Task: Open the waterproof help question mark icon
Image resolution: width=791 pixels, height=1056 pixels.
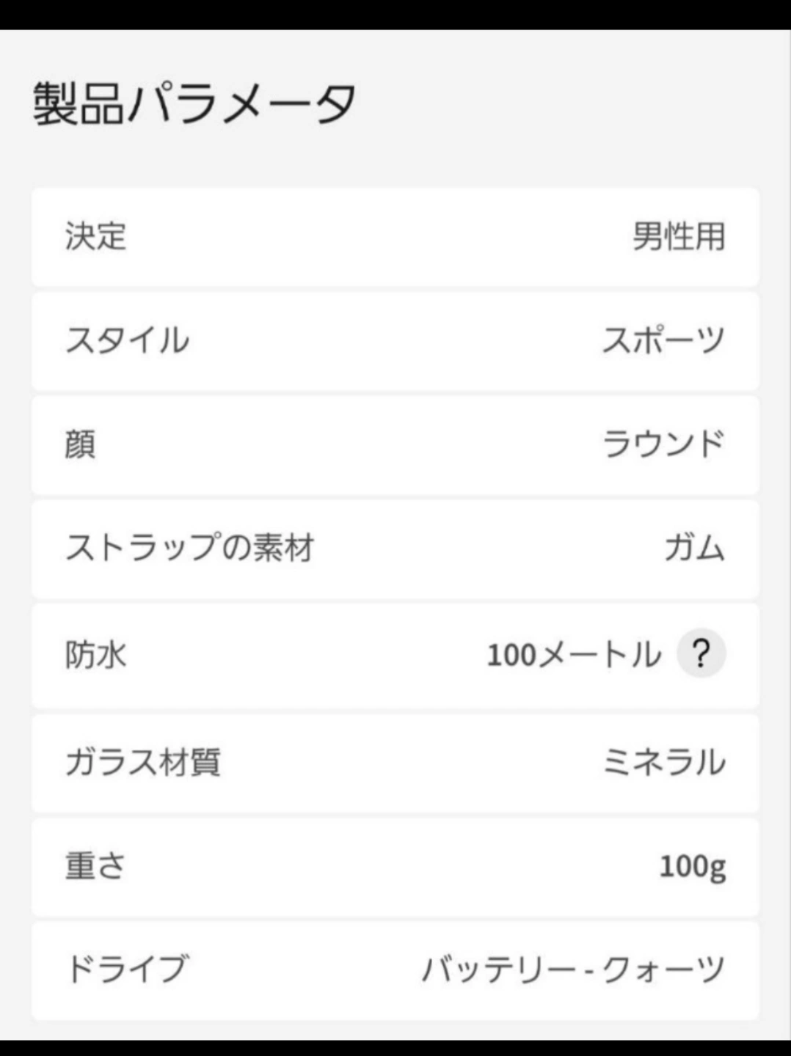Action: 701,653
